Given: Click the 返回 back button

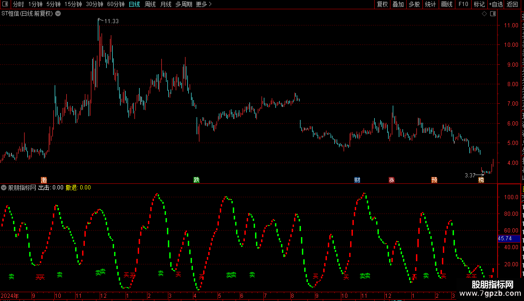Looking at the screenshot, I should pos(512,4).
